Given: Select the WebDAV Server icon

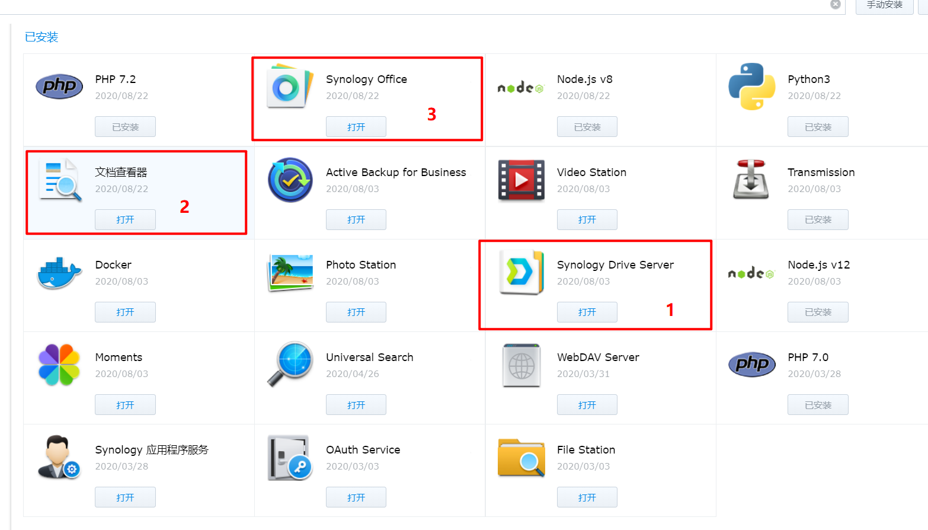Looking at the screenshot, I should click(521, 365).
